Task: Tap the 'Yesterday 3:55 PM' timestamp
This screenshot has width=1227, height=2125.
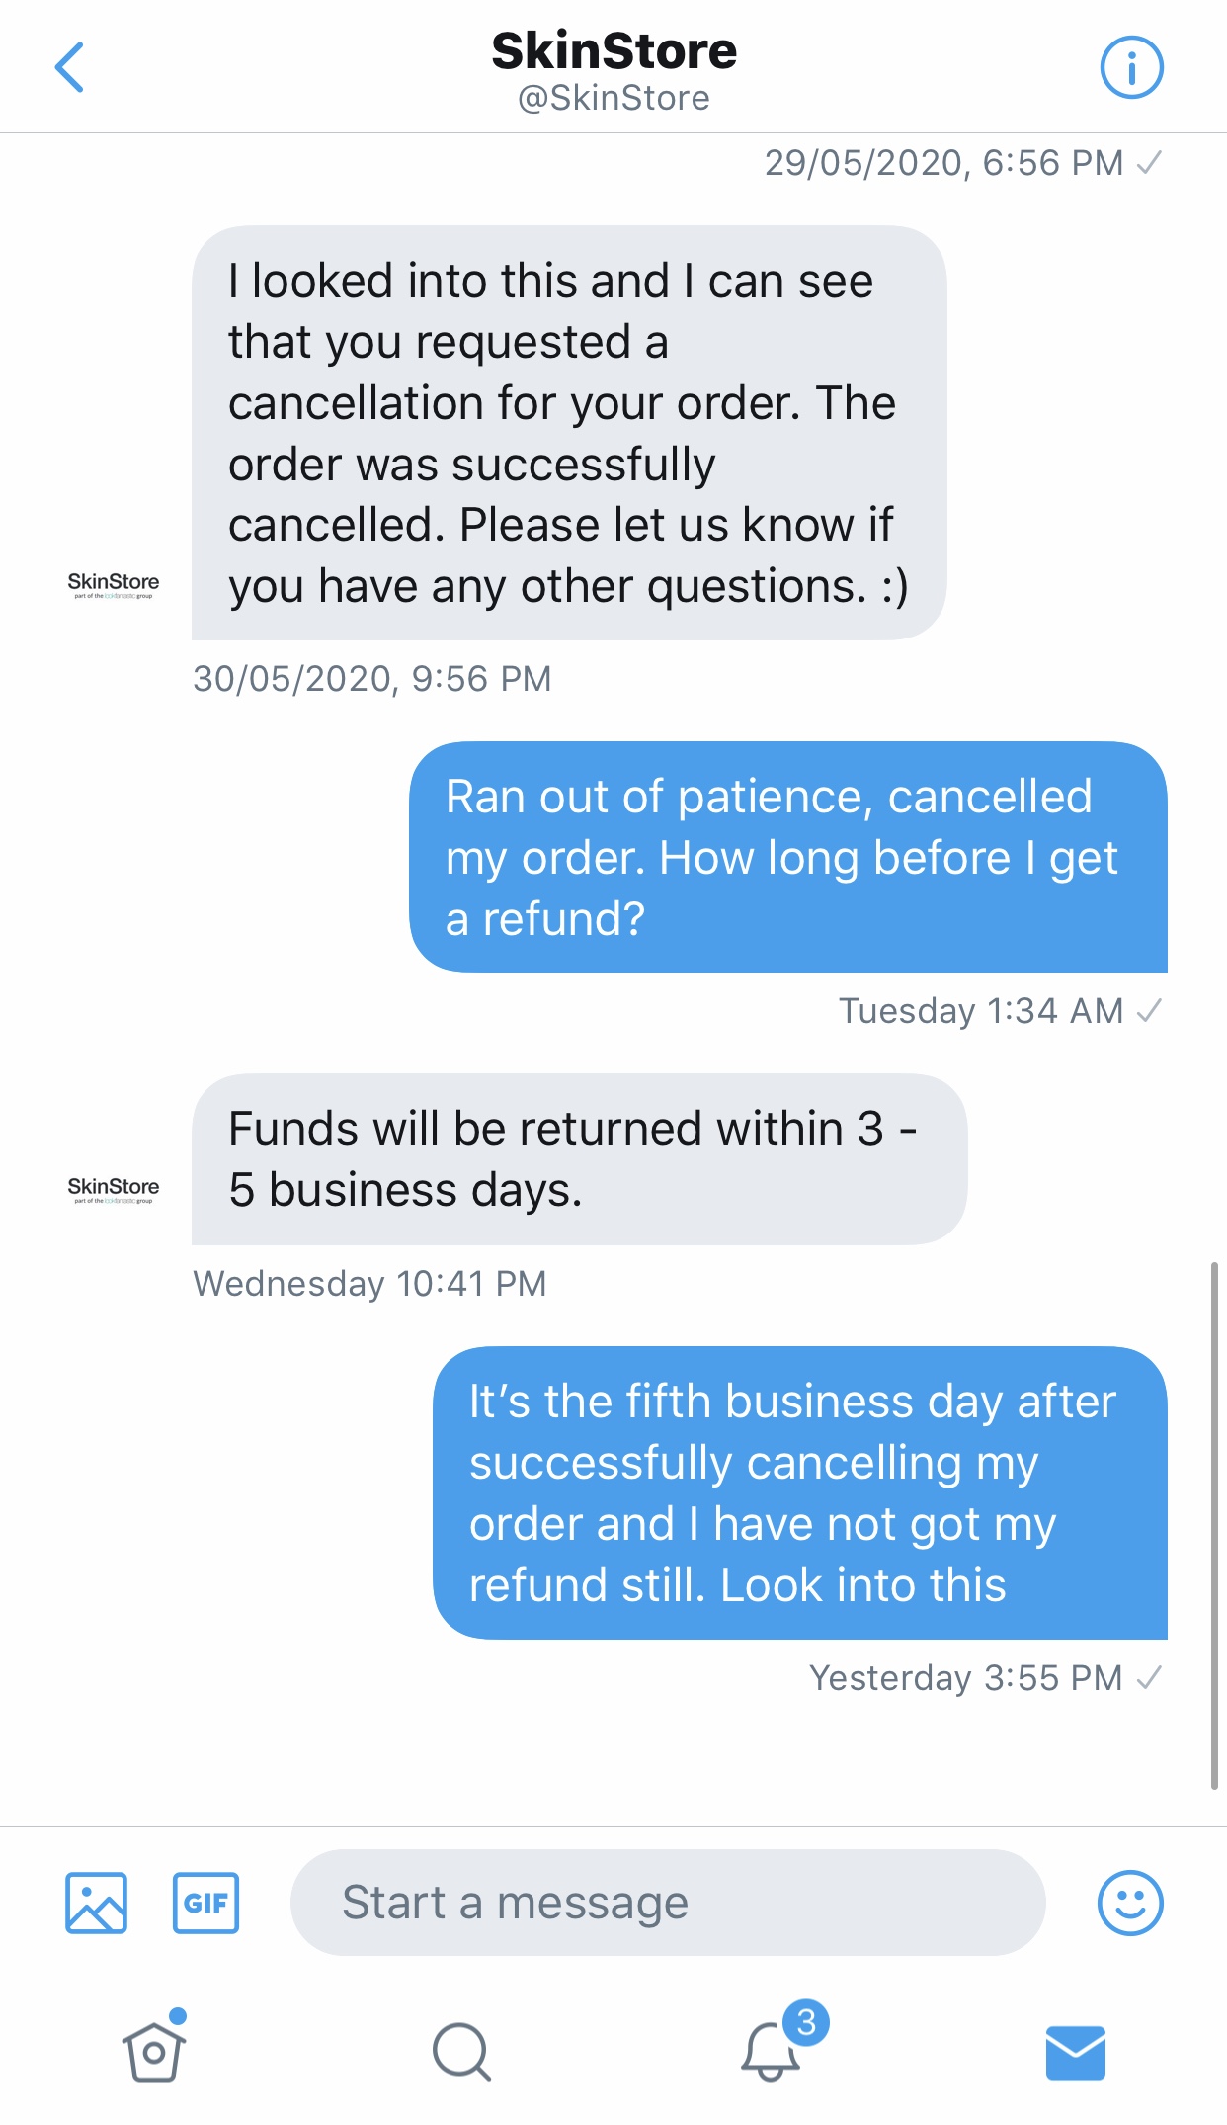Action: tap(965, 1677)
